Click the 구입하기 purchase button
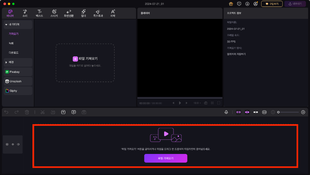The height and width of the screenshot is (175, 310). click(x=272, y=4)
